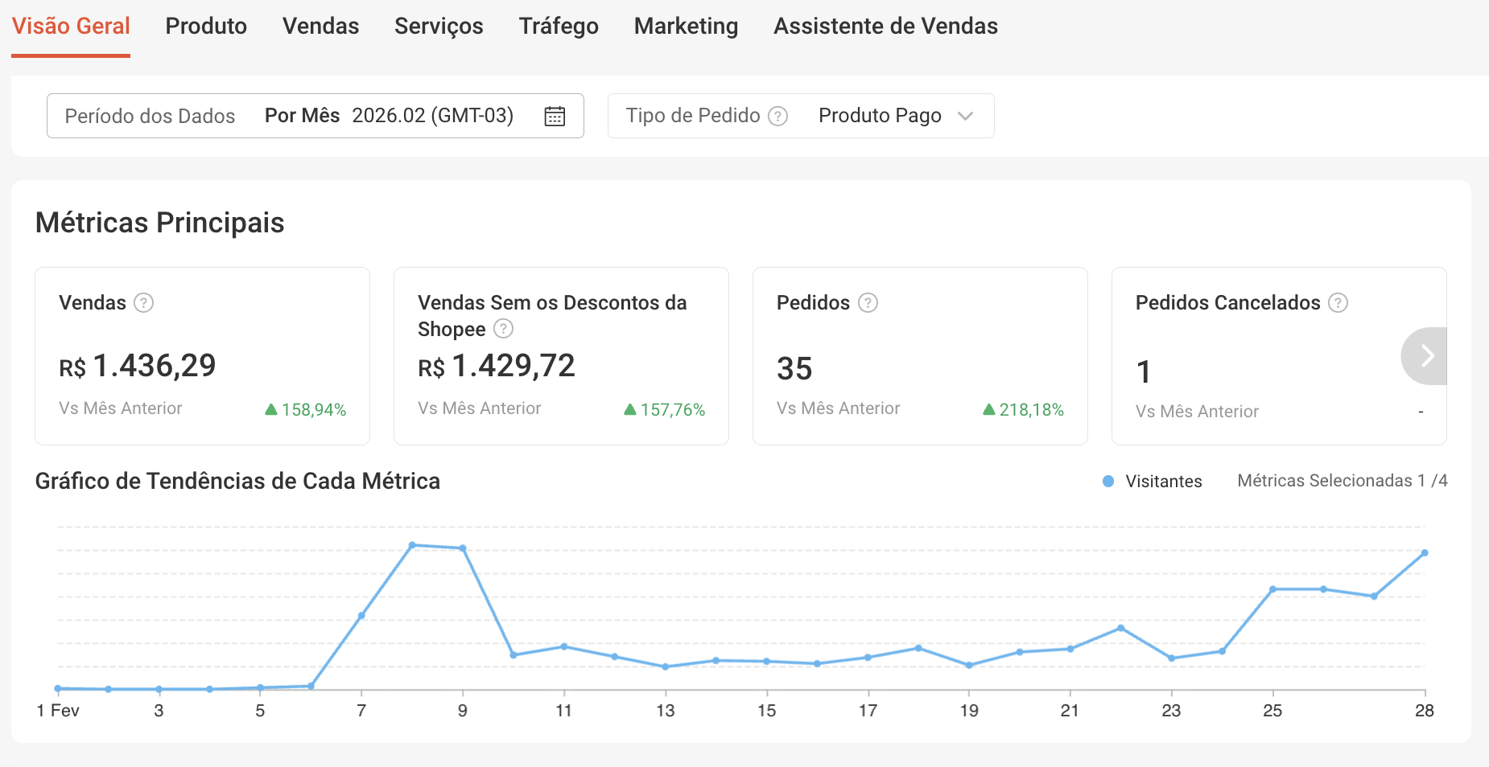1489x767 pixels.
Task: Open the Visão Geral tab
Action: click(x=71, y=27)
